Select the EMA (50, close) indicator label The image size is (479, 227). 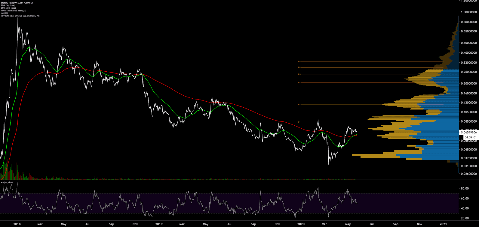[x=8, y=5]
